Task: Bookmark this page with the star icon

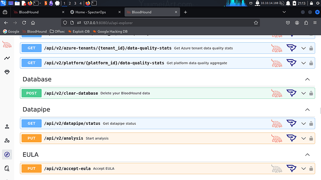Action: click(x=256, y=23)
